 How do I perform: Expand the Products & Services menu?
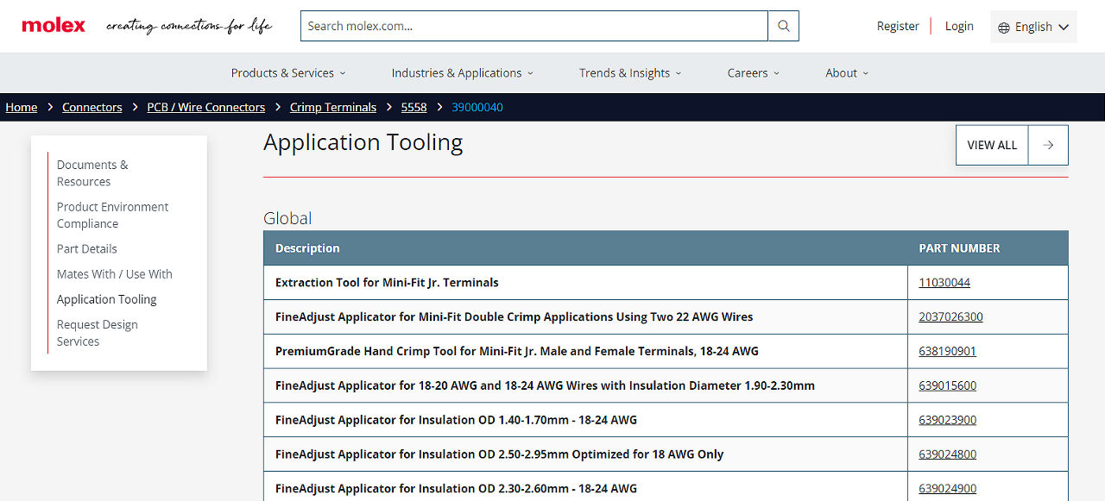288,73
